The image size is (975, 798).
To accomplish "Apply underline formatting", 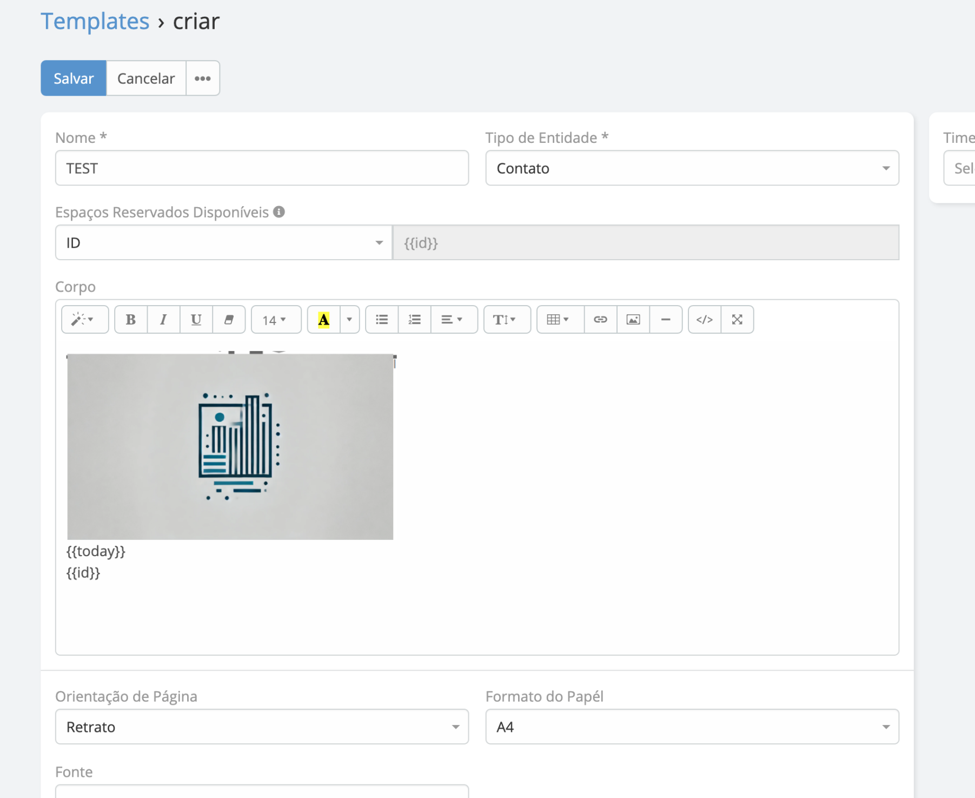I will click(x=196, y=320).
